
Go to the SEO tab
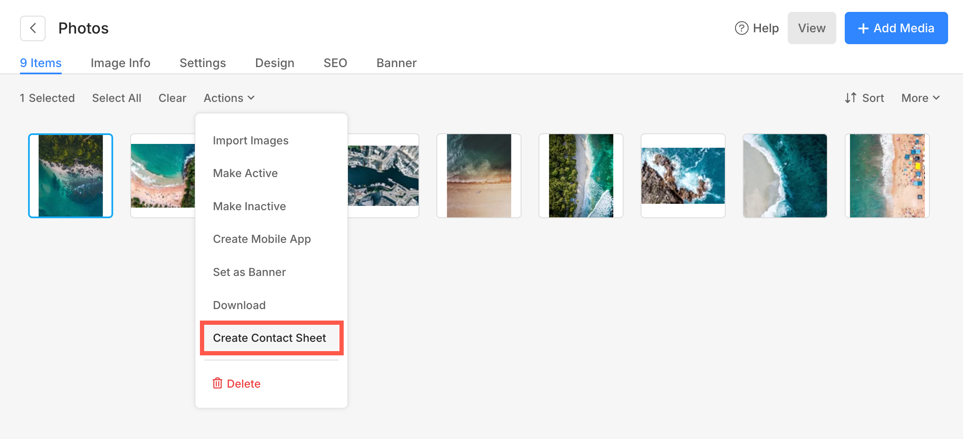coord(335,63)
